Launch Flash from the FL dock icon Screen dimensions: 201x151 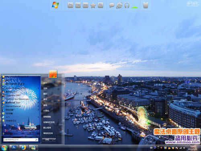[x=100, y=5]
